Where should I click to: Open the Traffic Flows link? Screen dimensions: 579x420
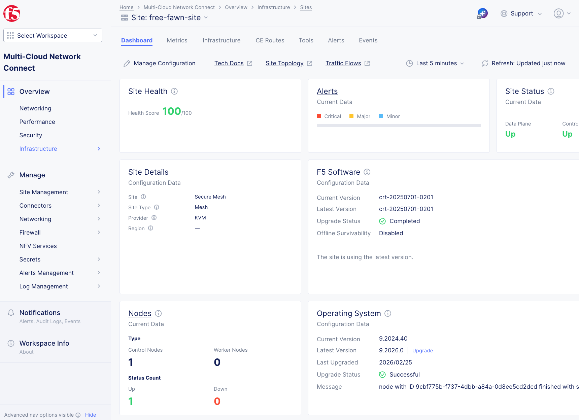348,63
